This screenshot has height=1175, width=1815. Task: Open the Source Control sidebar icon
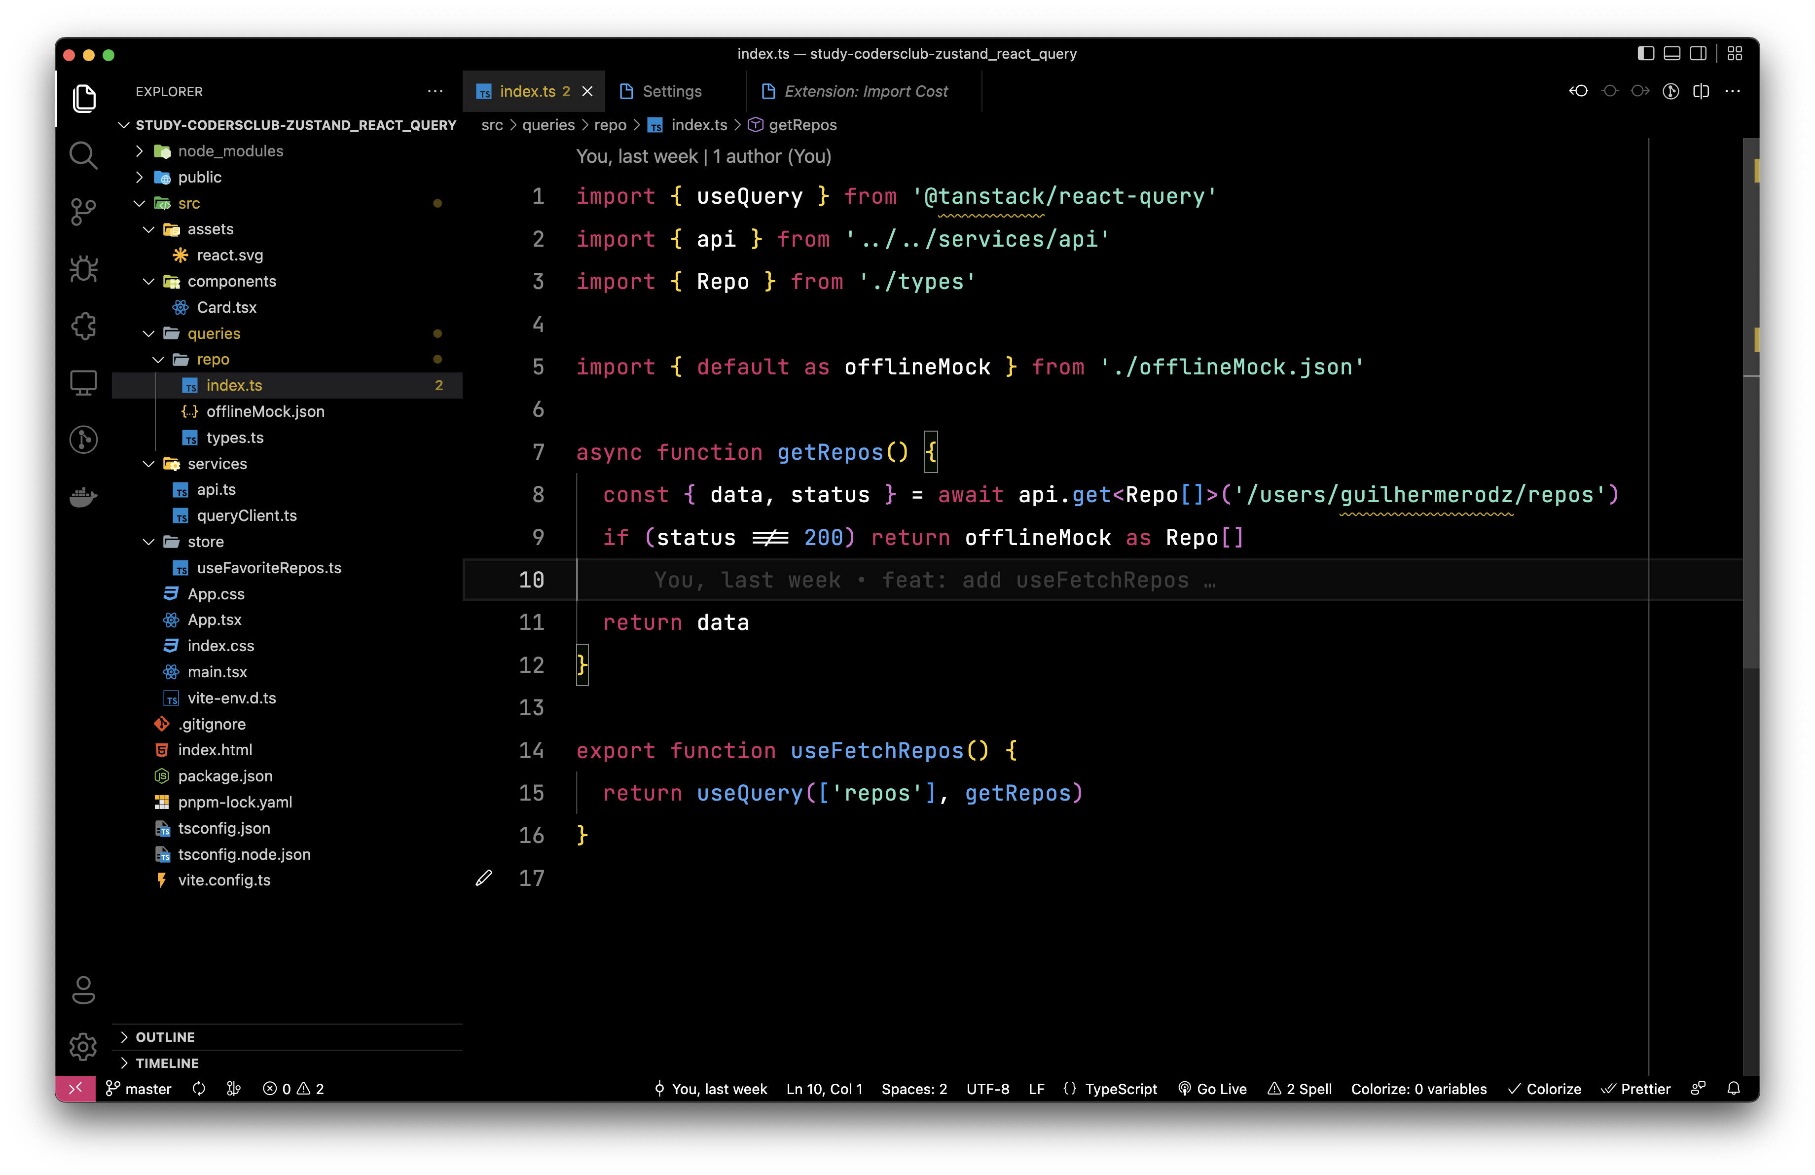point(83,212)
